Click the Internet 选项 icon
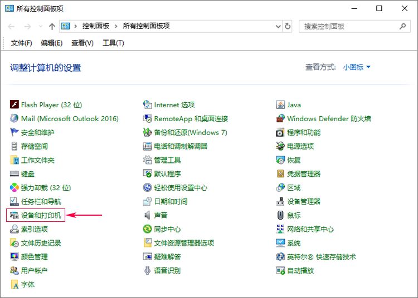418x298 pixels. [147, 105]
